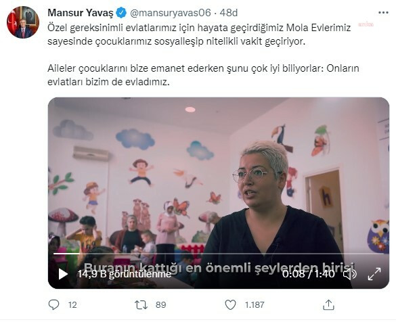Expand video to fullscreen

[x=374, y=274]
